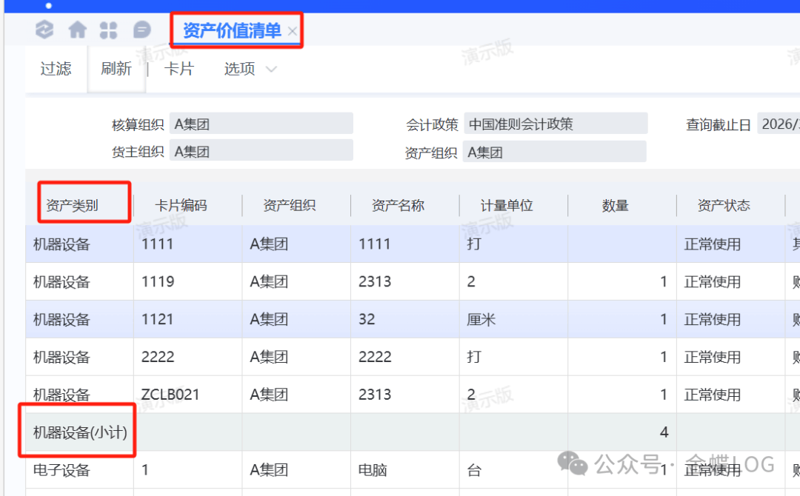Click the 会计政策 field
This screenshot has width=800, height=496.
click(x=555, y=124)
